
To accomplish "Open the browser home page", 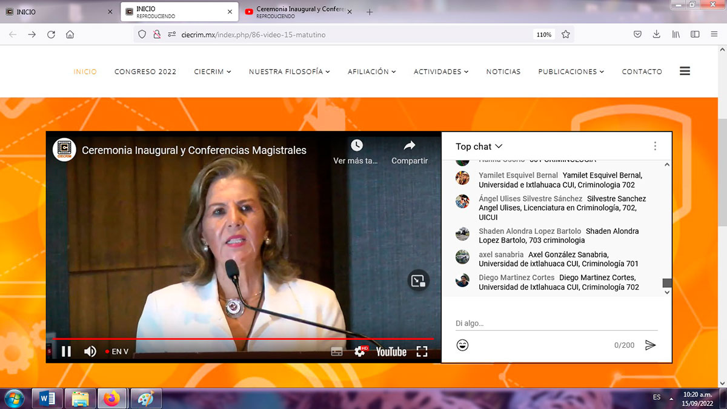I will coord(70,35).
